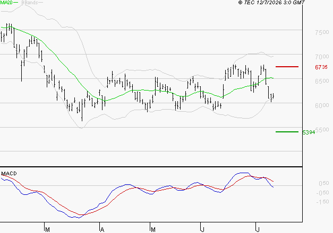333x233 pixels.
Task: Click the 050 MACD axis label
Action: click(324, 183)
